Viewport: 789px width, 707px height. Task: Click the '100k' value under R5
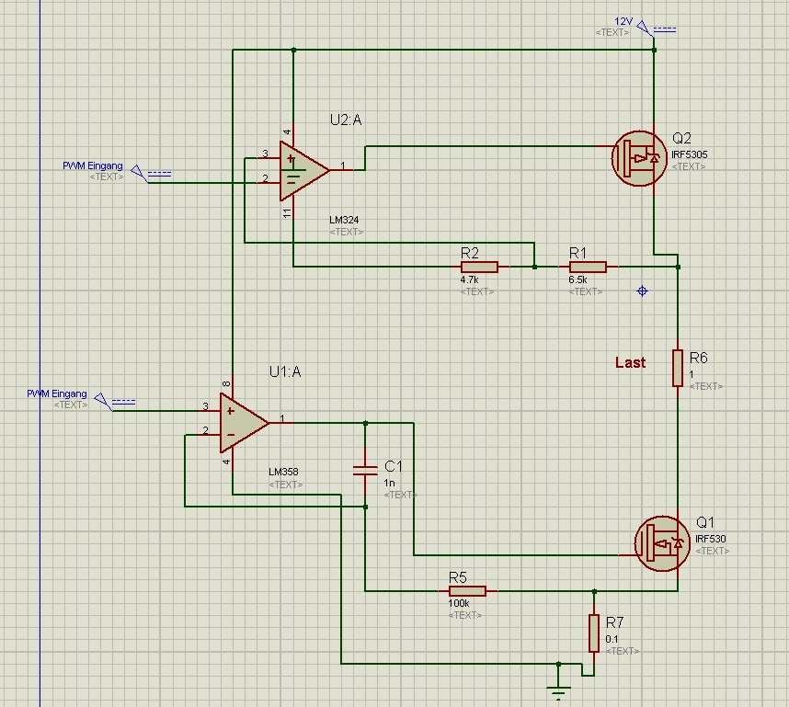tap(458, 603)
